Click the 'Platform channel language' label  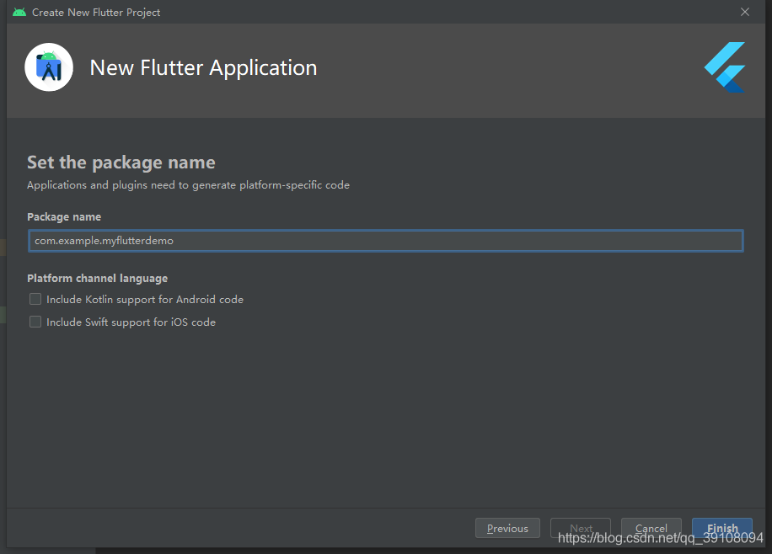coord(98,279)
